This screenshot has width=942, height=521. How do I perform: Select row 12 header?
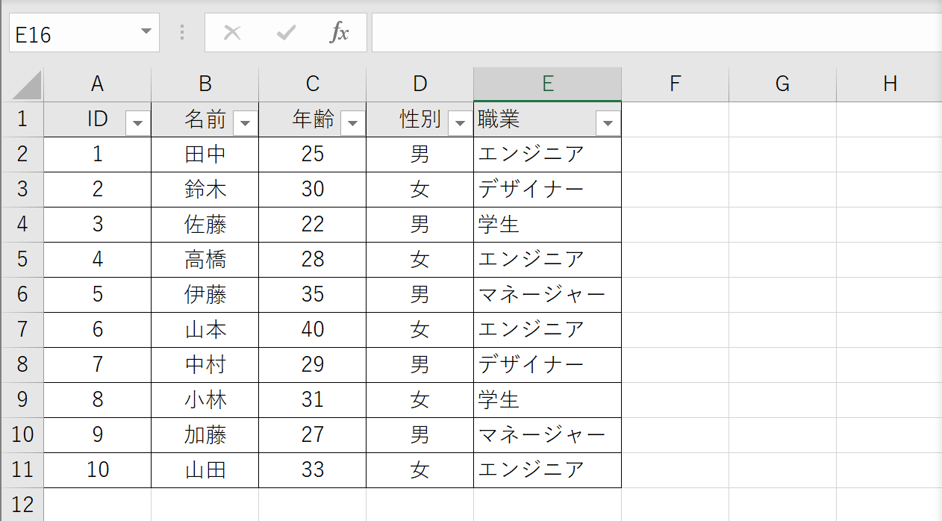click(x=23, y=505)
